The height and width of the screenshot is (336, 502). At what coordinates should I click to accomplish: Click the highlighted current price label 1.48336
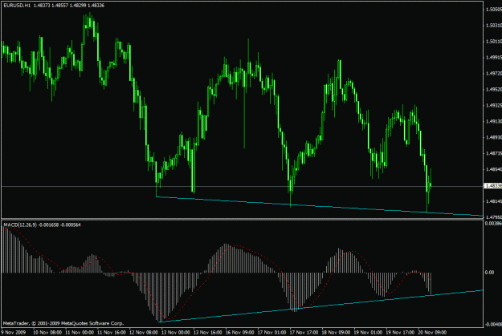pos(493,186)
